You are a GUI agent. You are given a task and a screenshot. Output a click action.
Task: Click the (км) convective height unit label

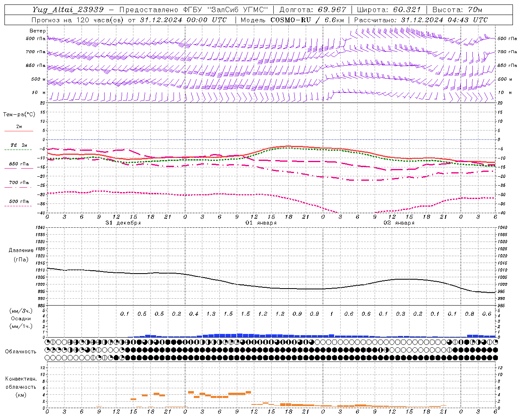(21, 395)
